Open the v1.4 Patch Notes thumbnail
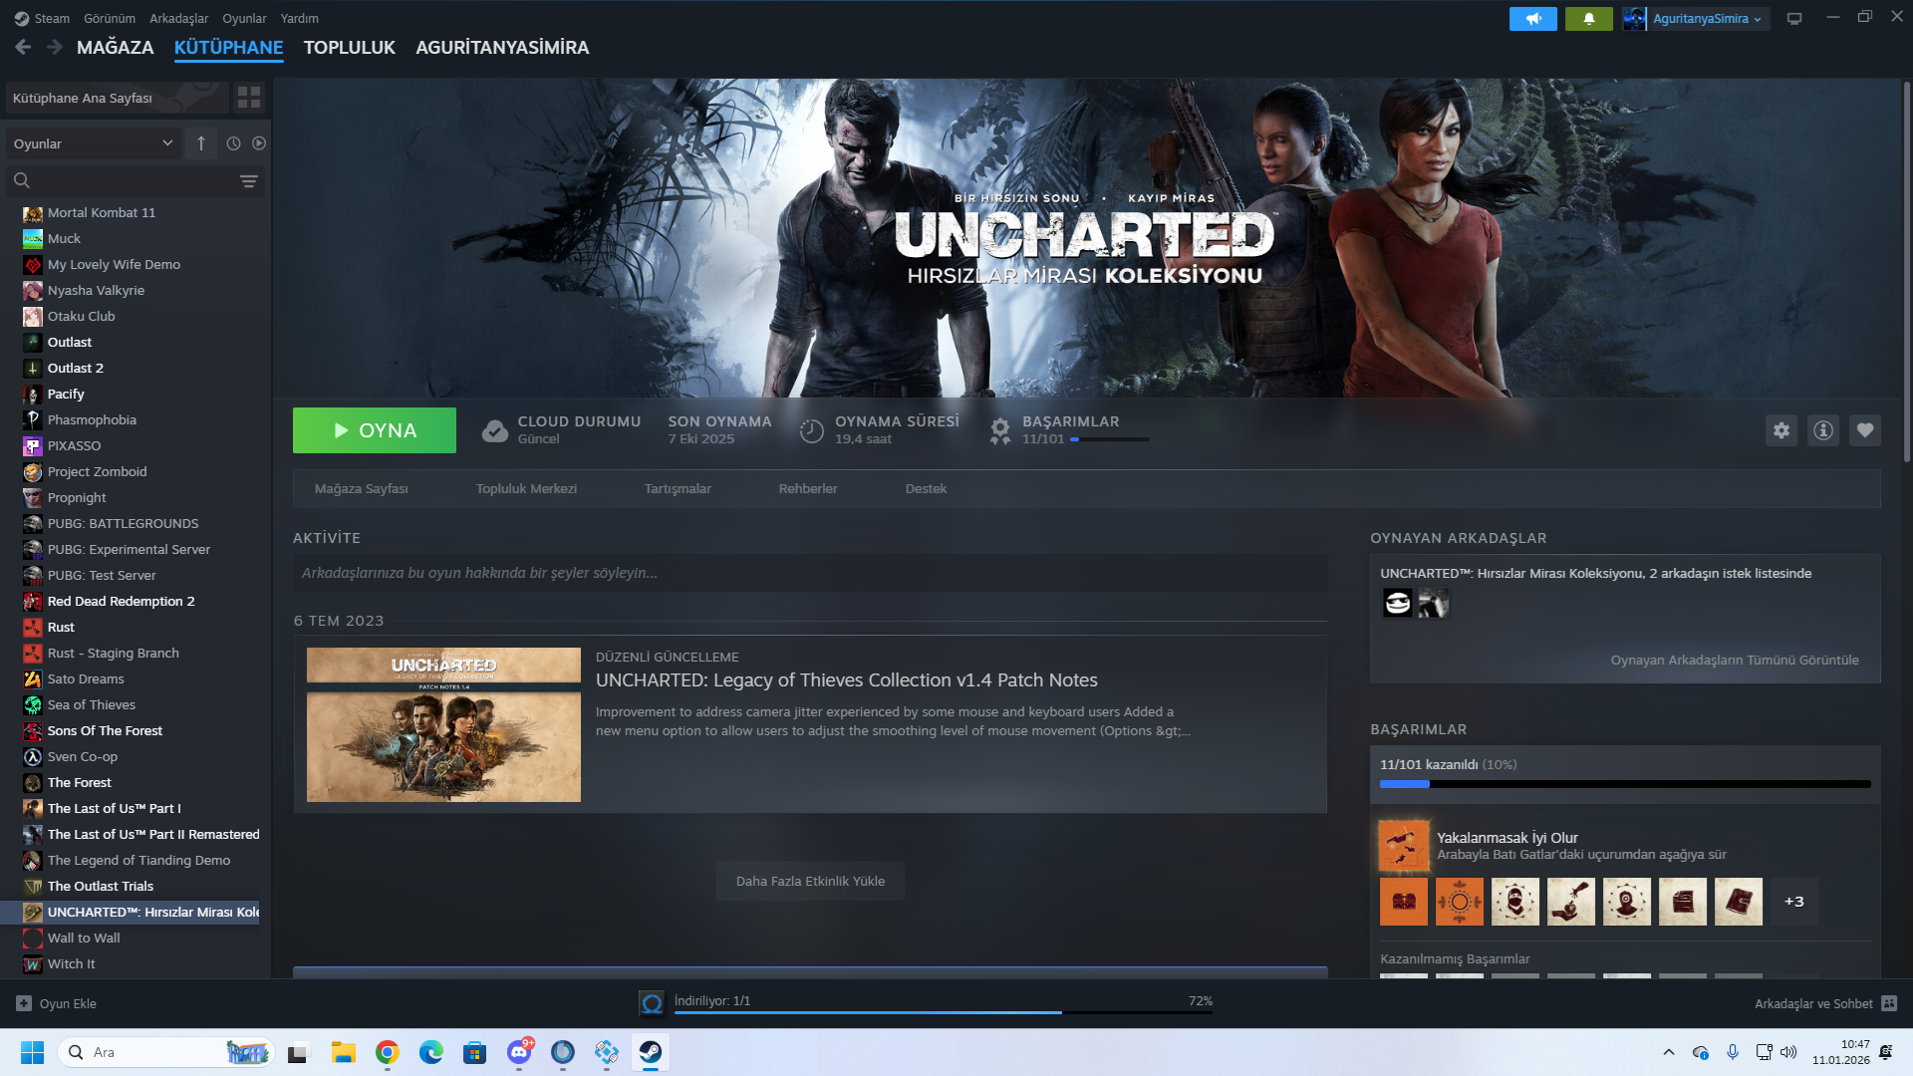 click(443, 724)
